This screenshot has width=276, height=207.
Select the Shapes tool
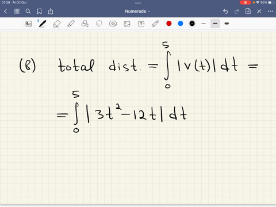pyautogui.click(x=85, y=24)
